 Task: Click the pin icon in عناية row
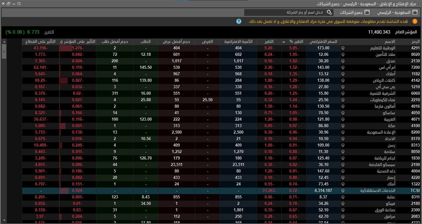click(343, 197)
